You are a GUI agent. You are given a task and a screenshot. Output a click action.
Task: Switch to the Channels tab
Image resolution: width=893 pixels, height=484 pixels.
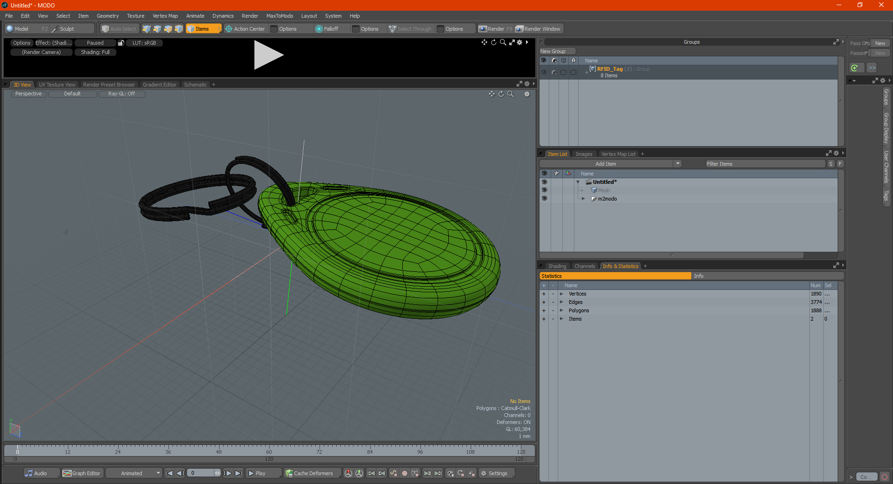585,266
